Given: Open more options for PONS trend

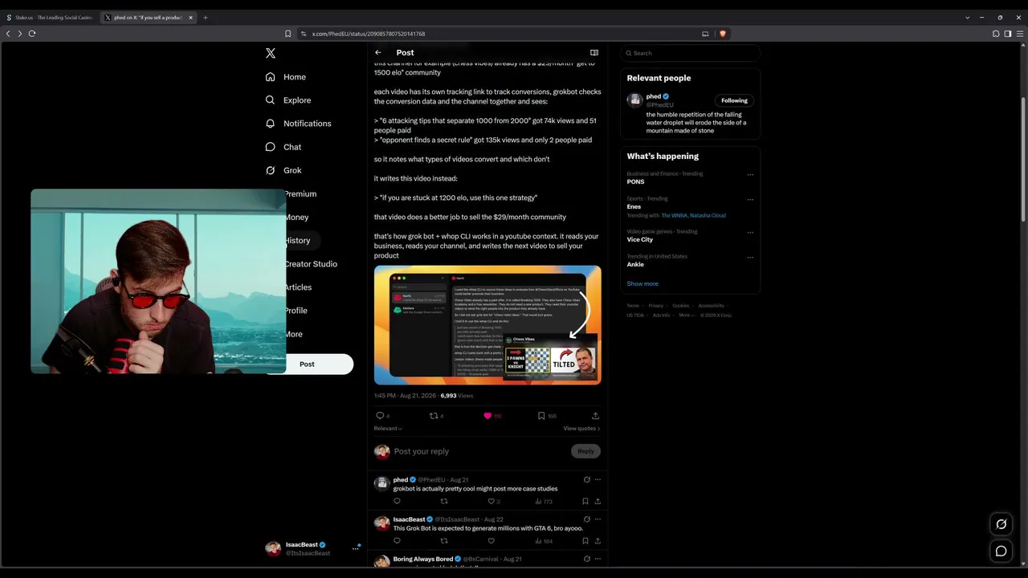Looking at the screenshot, I should pos(750,174).
